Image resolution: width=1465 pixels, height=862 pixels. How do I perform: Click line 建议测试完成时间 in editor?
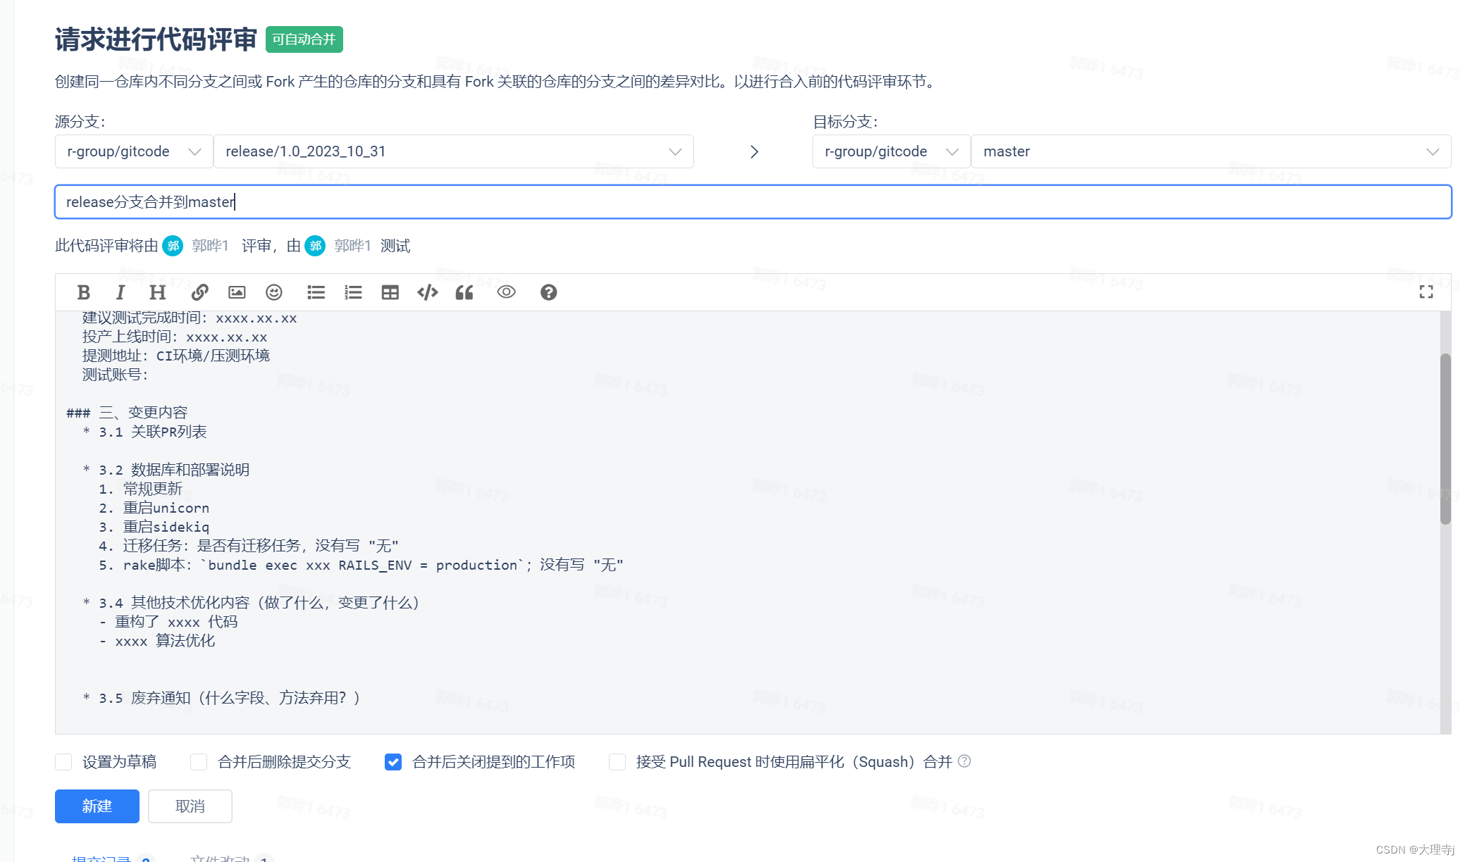[x=190, y=318]
